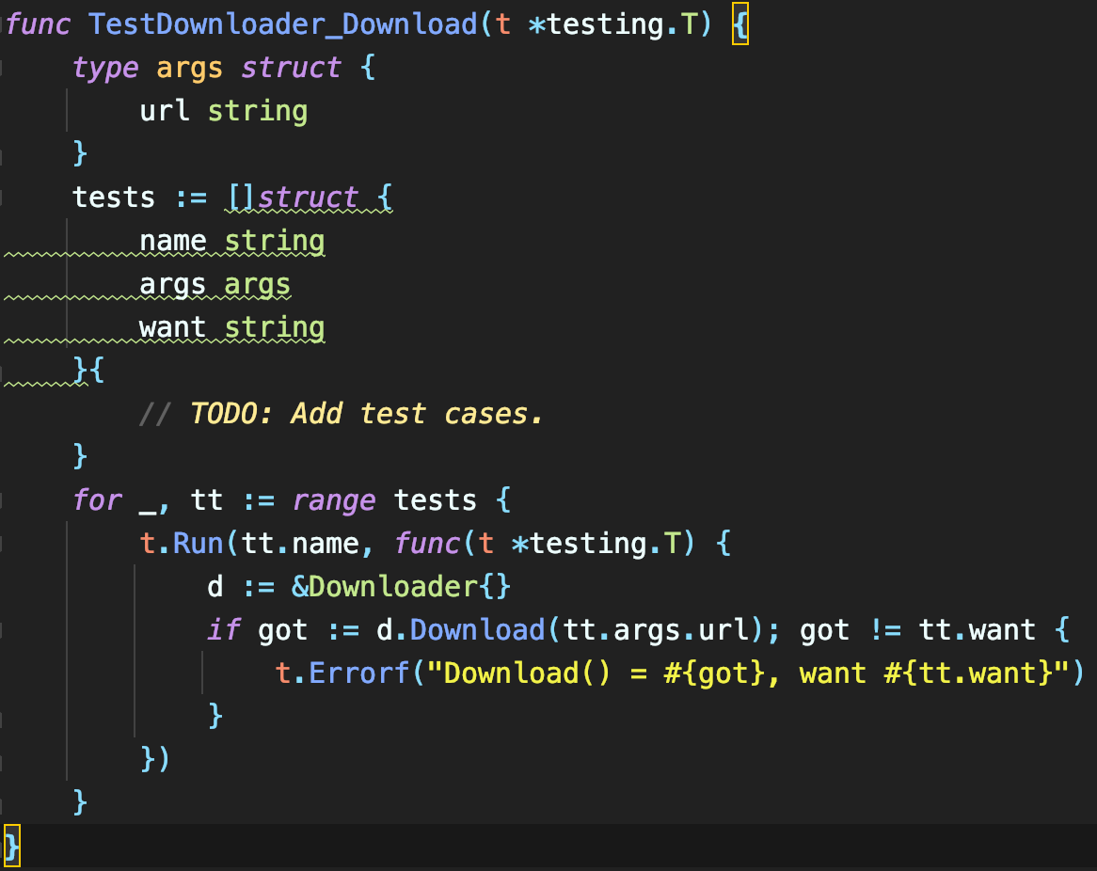Click the type keyword before args struct
This screenshot has height=871, width=1097.
click(105, 68)
